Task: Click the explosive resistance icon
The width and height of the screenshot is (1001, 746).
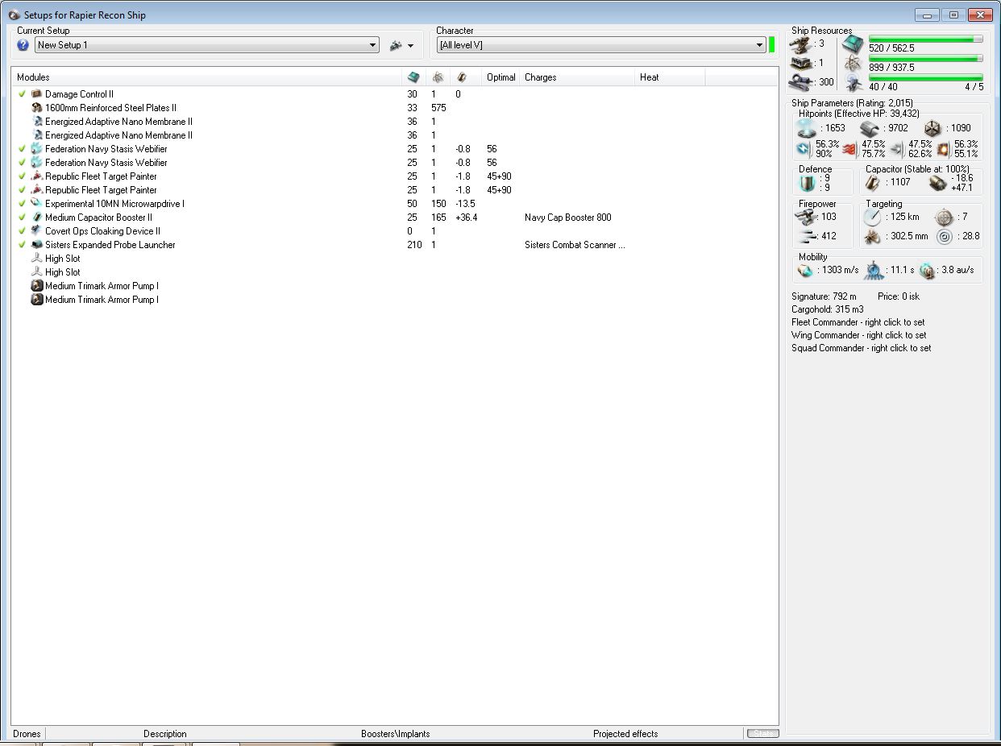Action: pyautogui.click(x=942, y=149)
